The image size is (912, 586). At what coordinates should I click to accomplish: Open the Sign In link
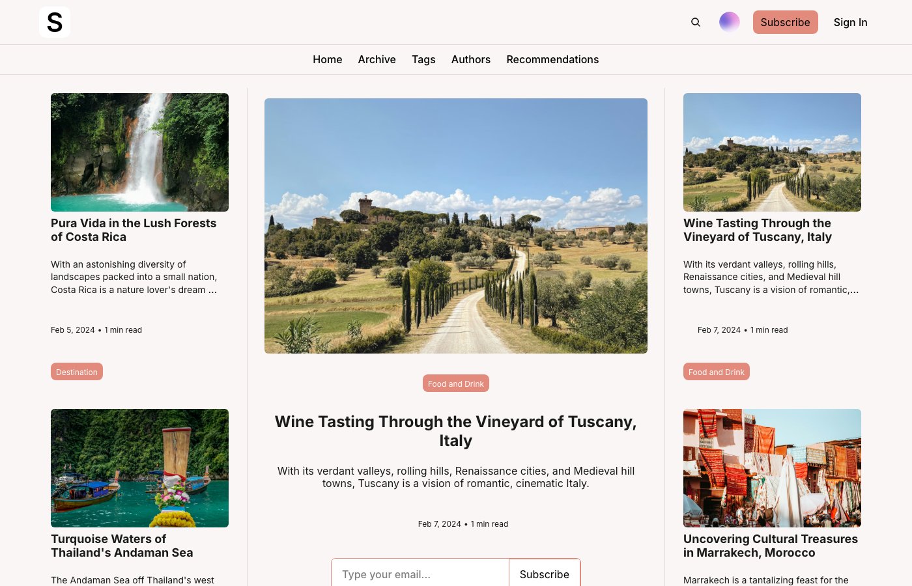pos(851,22)
